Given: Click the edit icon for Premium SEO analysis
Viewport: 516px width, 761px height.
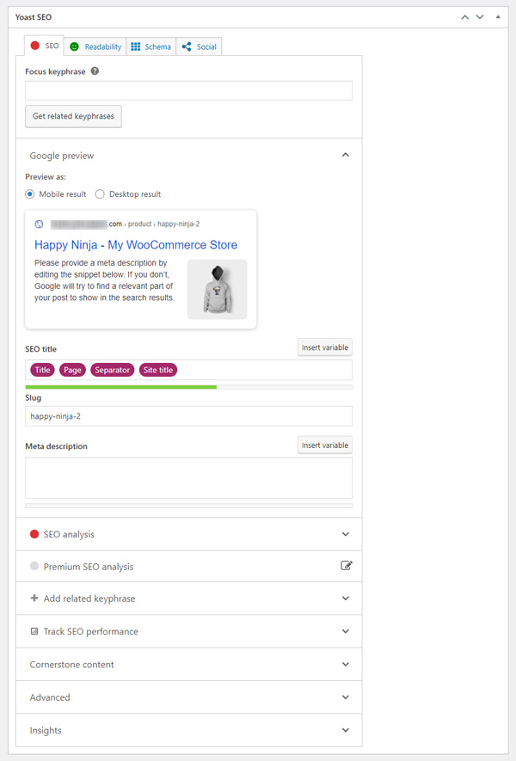Looking at the screenshot, I should pyautogui.click(x=346, y=566).
